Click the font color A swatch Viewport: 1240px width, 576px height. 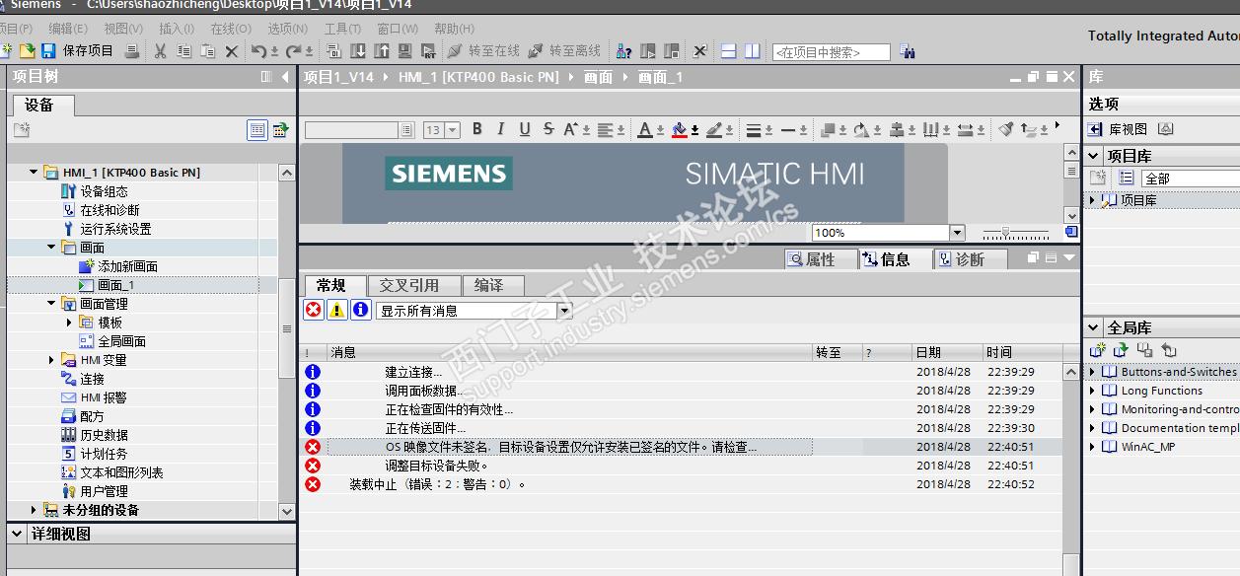[644, 129]
